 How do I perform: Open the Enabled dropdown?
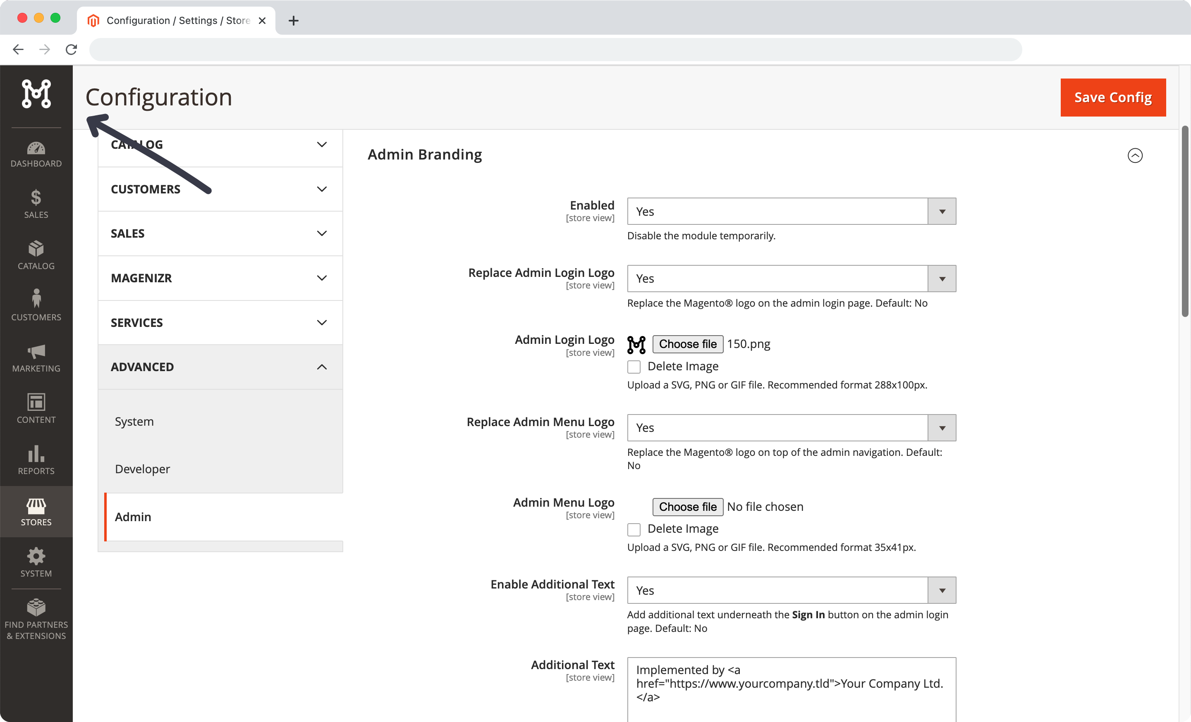[791, 212]
